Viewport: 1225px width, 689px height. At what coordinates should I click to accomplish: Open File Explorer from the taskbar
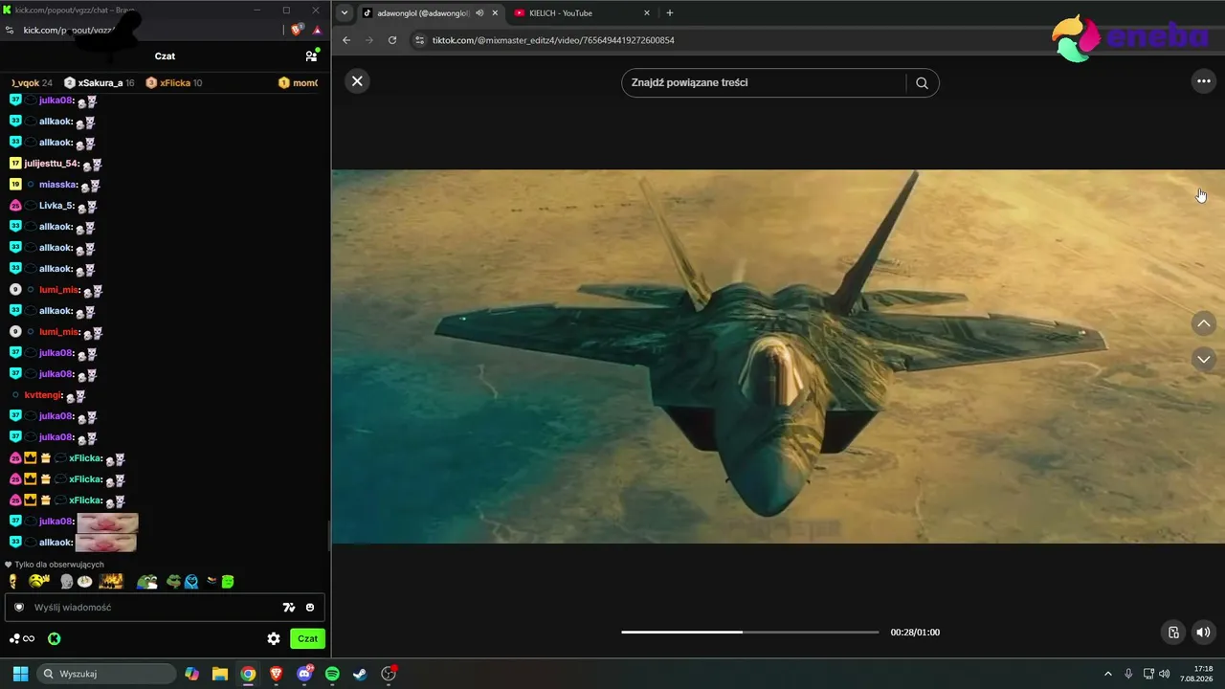tap(220, 674)
